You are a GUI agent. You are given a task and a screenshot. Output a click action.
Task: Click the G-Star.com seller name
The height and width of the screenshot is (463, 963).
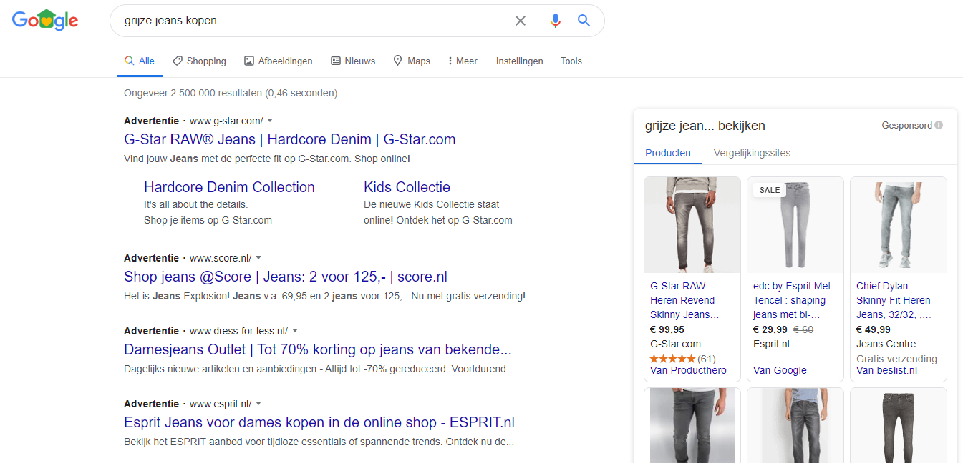pos(675,344)
